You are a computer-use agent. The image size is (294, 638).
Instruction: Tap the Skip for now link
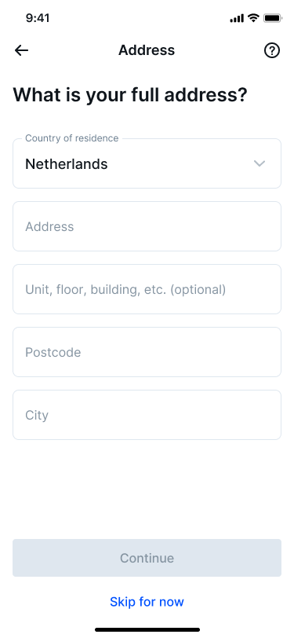click(x=147, y=602)
